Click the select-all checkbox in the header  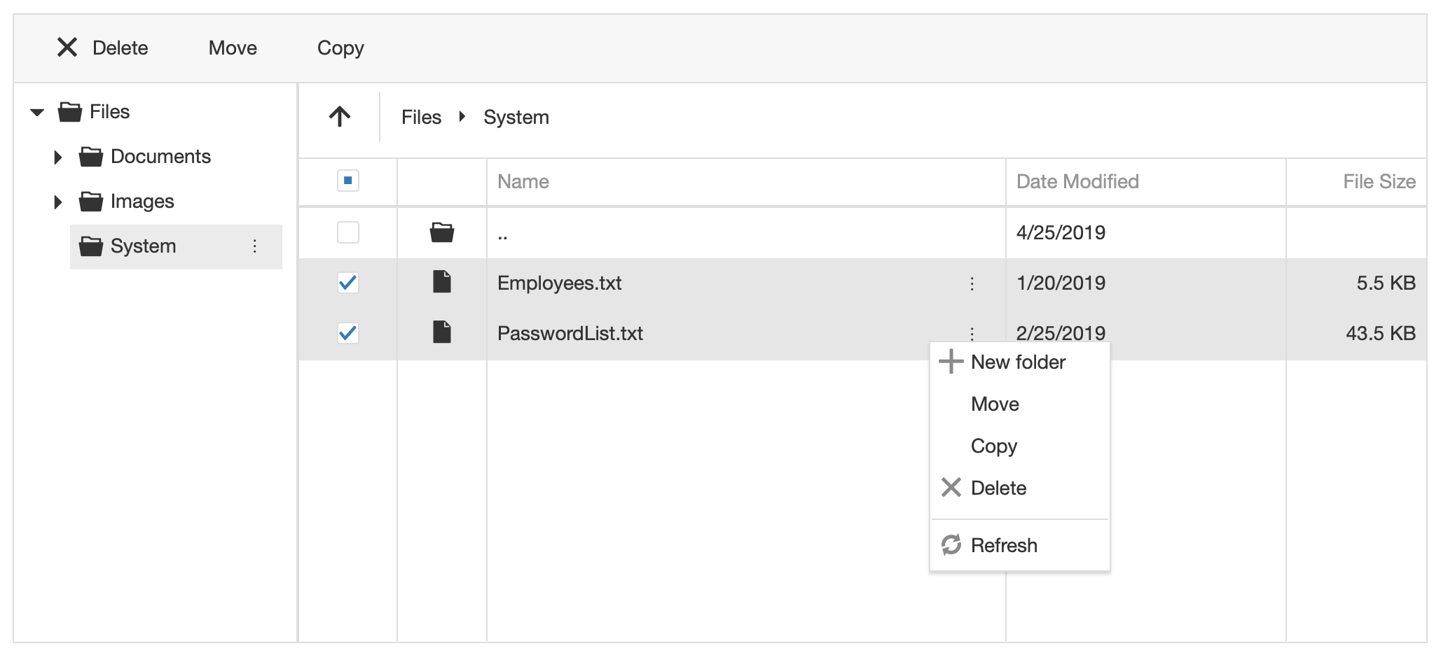coord(347,181)
